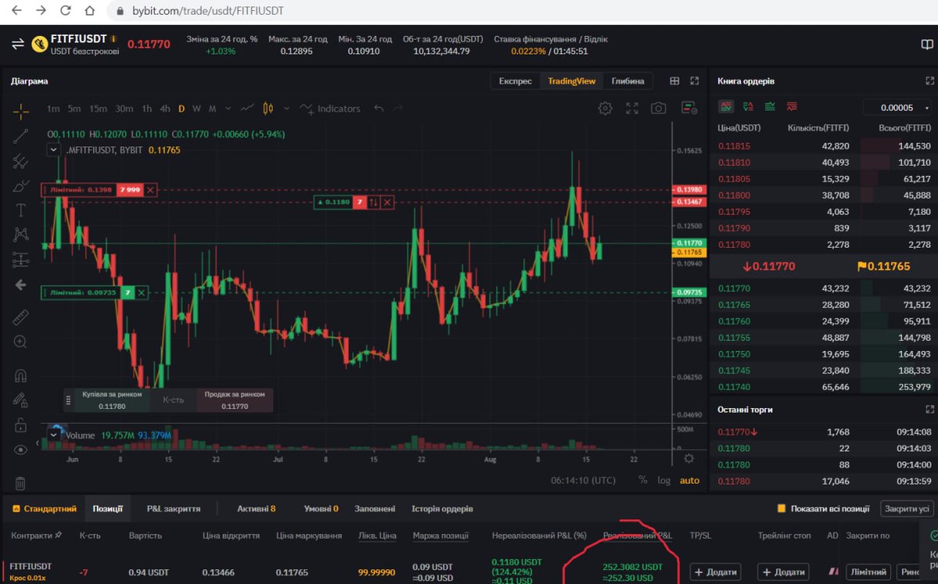
Task: Reverse the position at 0.1180 label
Action: (x=374, y=202)
